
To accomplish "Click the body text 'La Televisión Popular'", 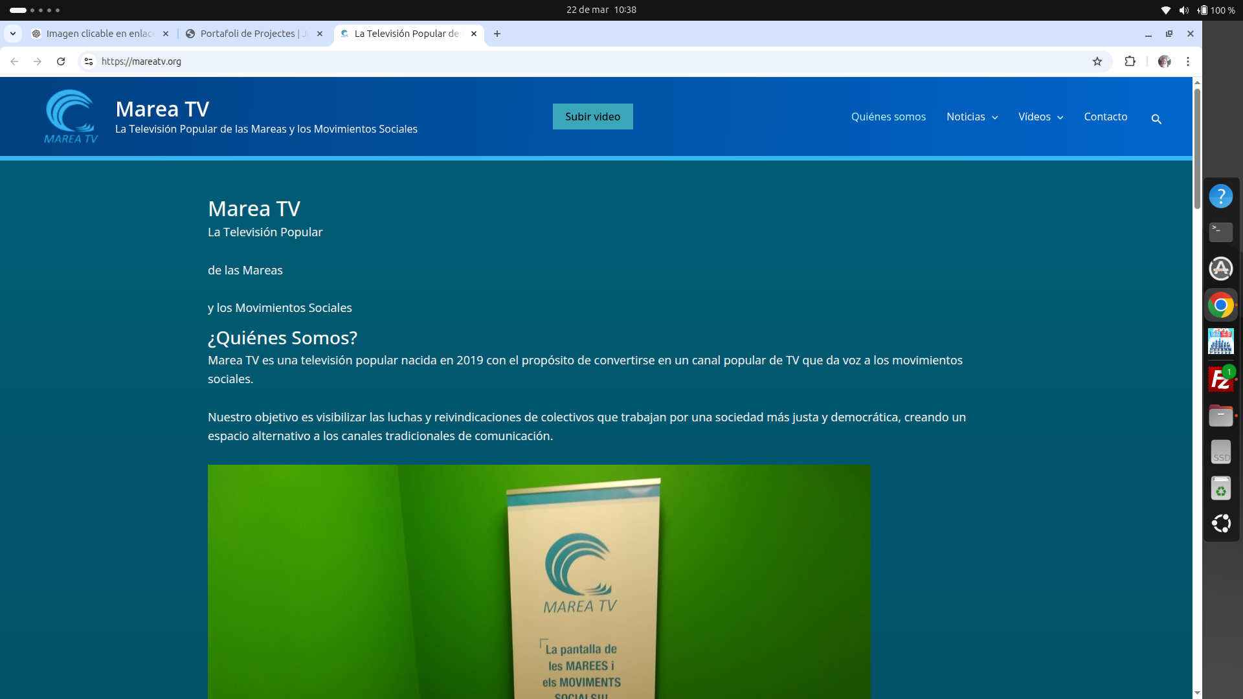I will (265, 232).
